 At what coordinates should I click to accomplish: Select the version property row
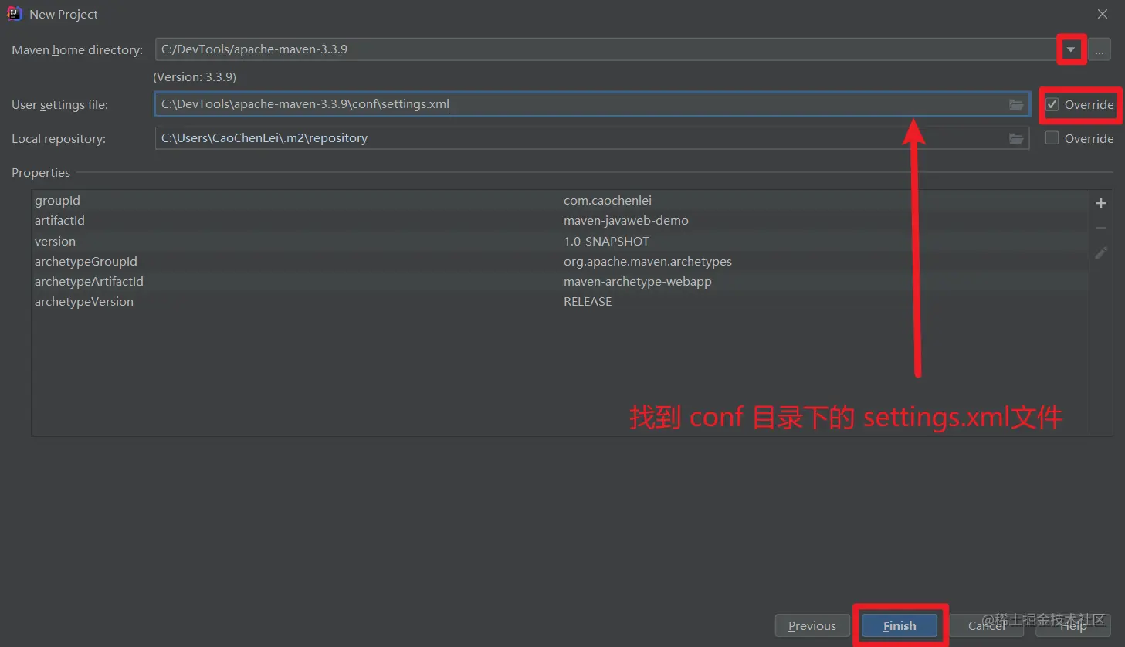(560, 241)
